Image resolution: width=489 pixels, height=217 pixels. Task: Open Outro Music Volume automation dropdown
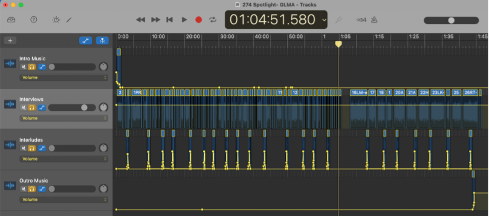(x=63, y=200)
